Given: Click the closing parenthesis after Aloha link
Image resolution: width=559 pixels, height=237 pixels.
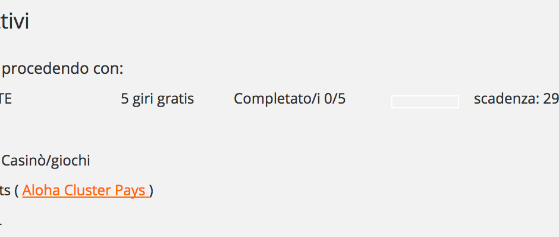Looking at the screenshot, I should pyautogui.click(x=151, y=191).
